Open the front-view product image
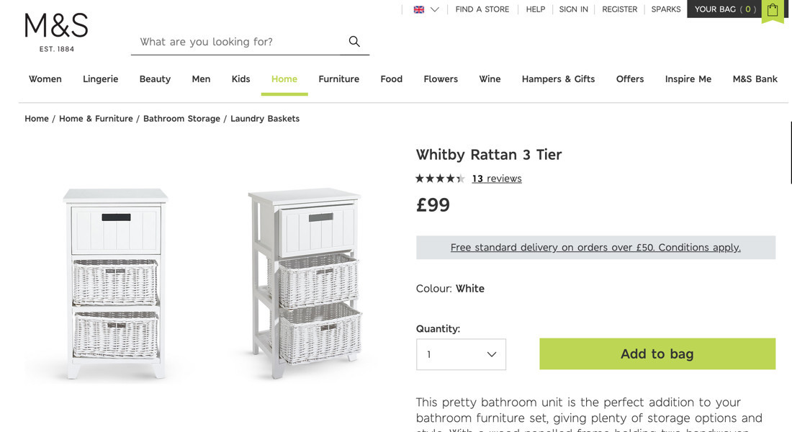This screenshot has width=792, height=432. pyautogui.click(x=115, y=283)
